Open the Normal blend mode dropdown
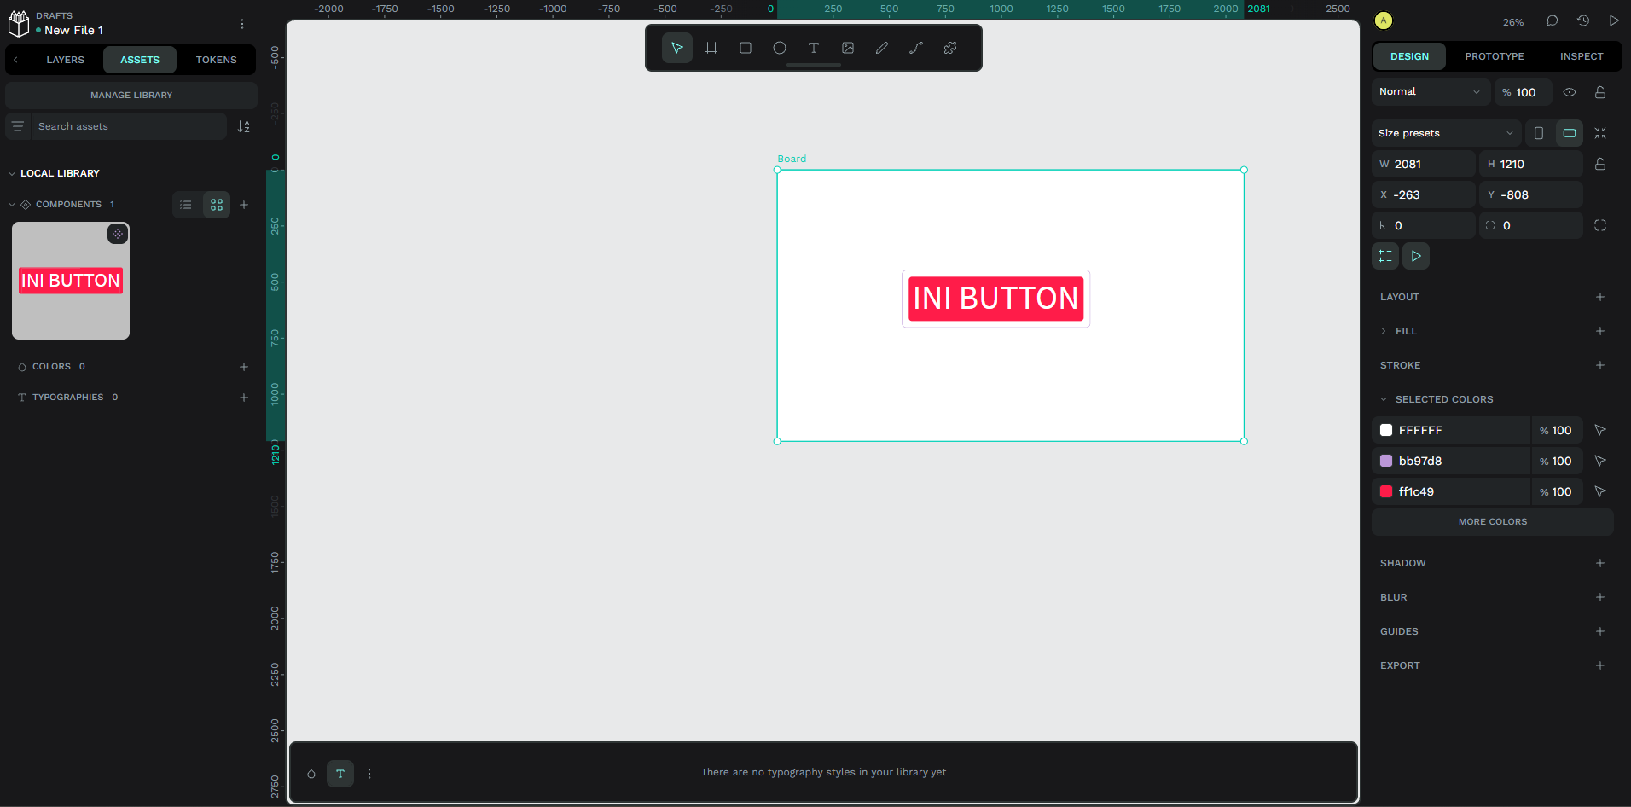This screenshot has height=807, width=1631. (x=1430, y=92)
